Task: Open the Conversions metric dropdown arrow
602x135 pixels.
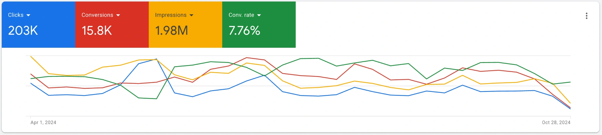Action: [118, 15]
